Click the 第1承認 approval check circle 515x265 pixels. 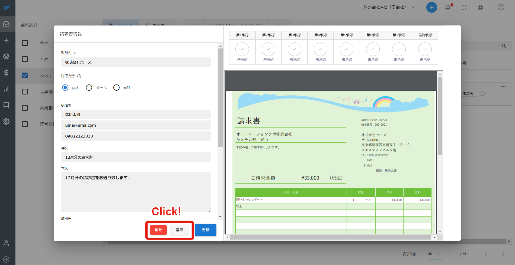[x=242, y=50]
